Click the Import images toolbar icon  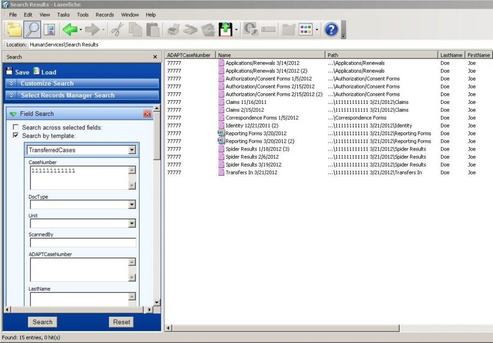(208, 30)
